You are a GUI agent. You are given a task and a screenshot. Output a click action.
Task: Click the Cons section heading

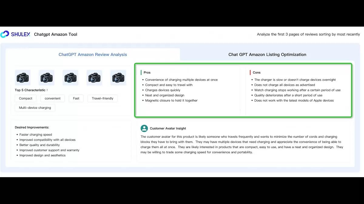(x=256, y=73)
